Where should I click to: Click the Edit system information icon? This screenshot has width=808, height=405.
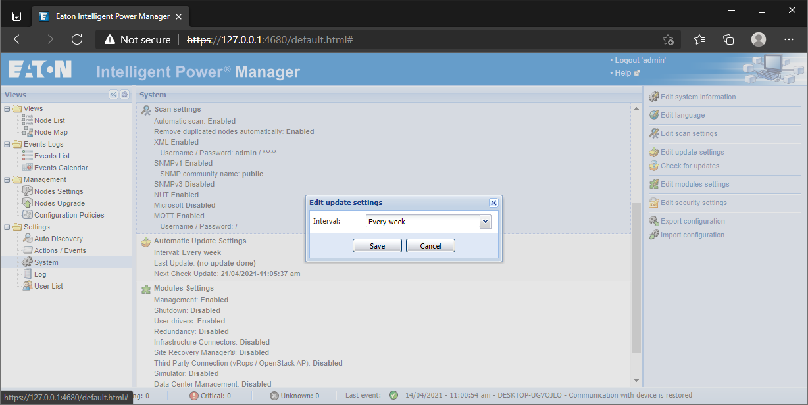[654, 97]
